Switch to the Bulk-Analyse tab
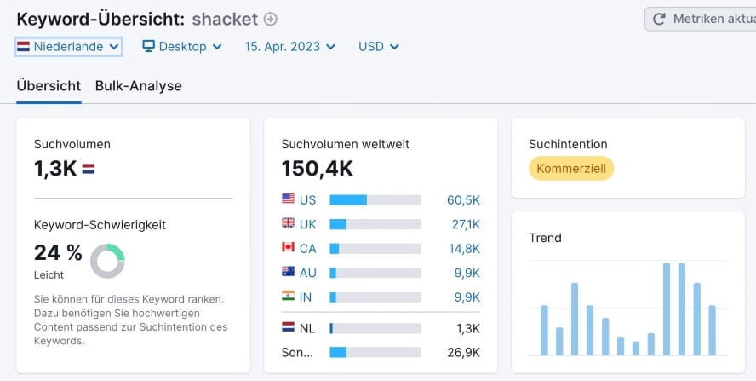 point(138,86)
